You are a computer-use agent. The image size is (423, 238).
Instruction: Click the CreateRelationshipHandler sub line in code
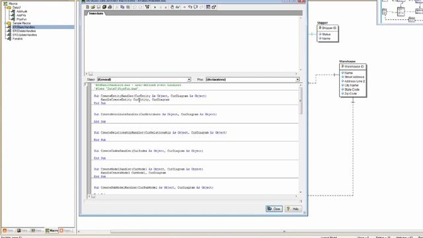(x=160, y=132)
